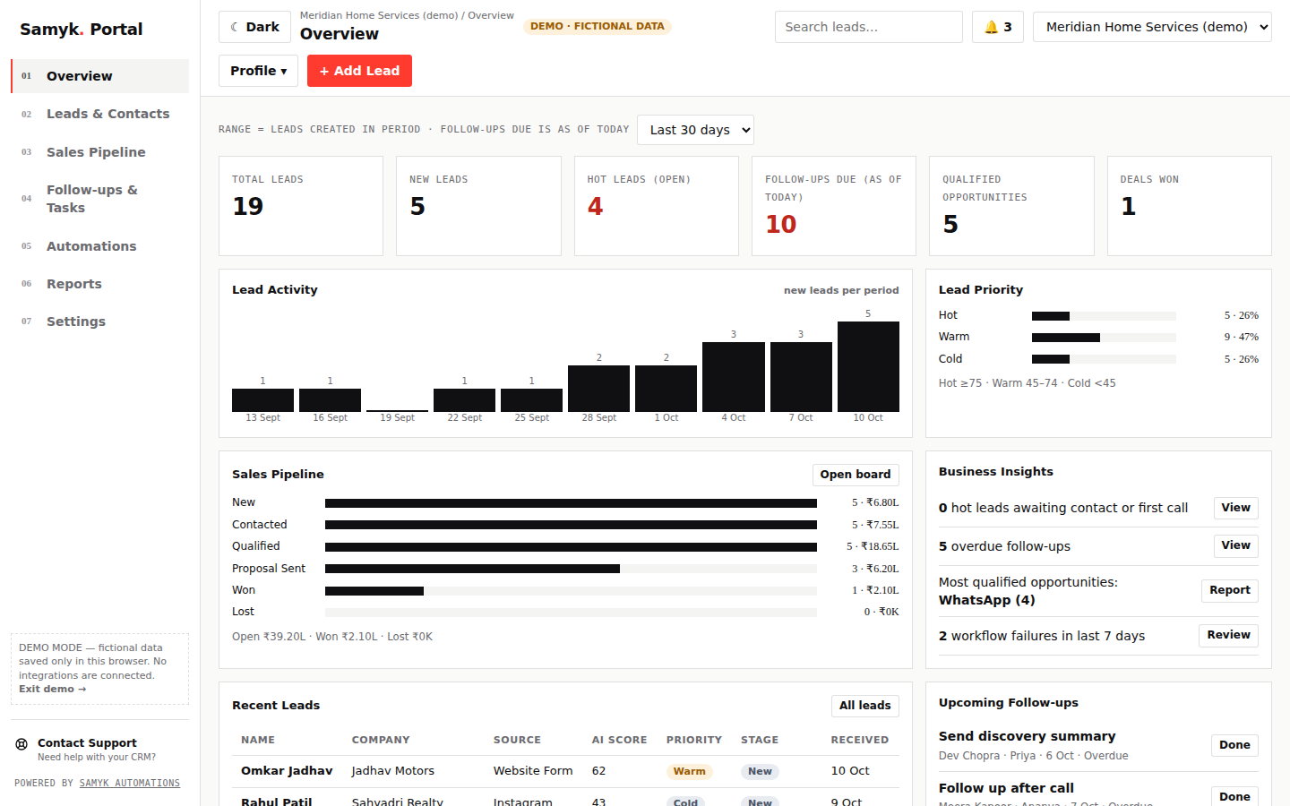Click the Deals Won card

click(x=1190, y=206)
